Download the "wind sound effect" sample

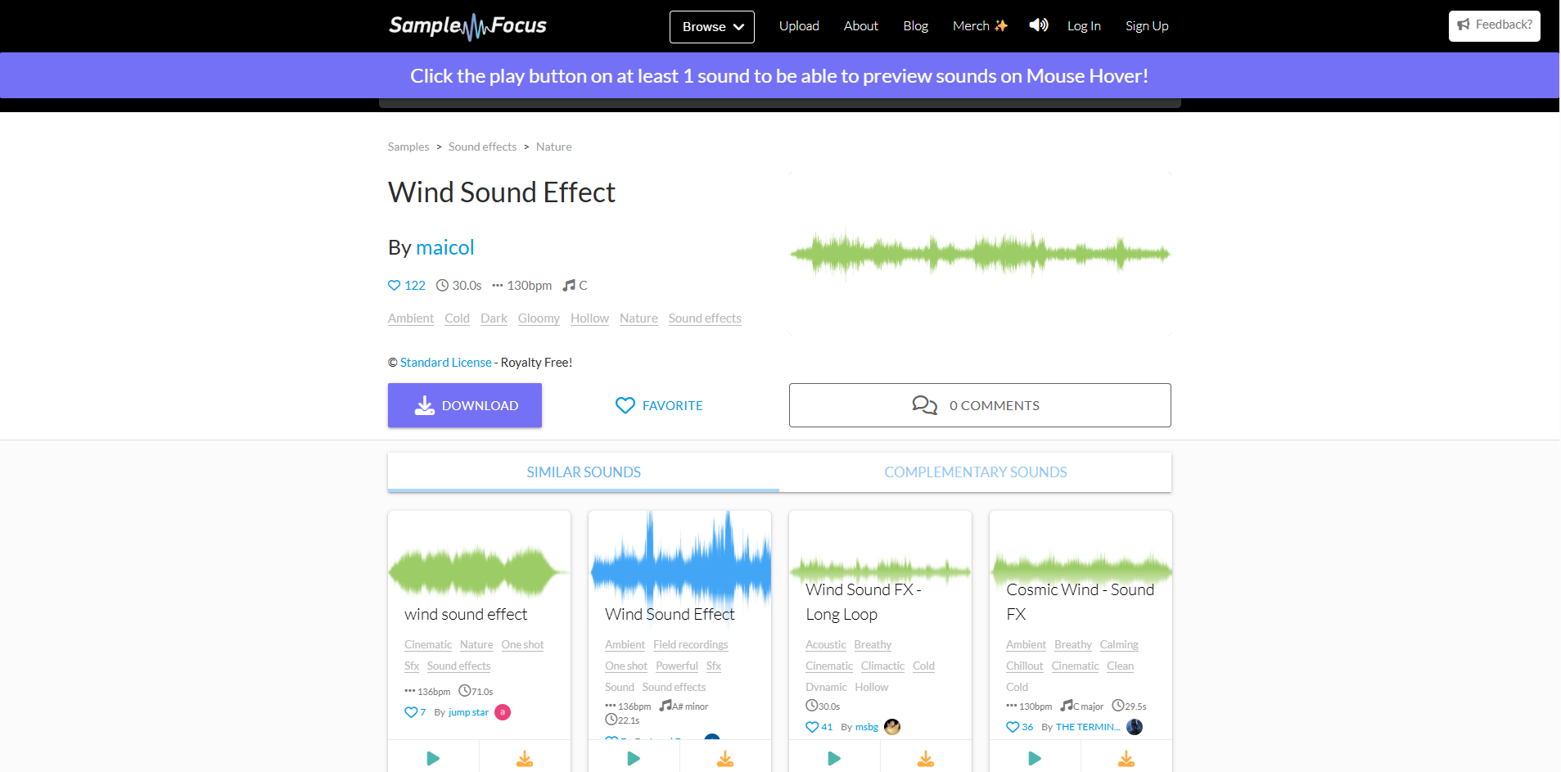[x=525, y=757]
